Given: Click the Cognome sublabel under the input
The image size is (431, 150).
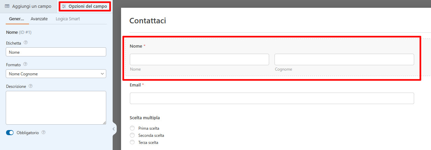Looking at the screenshot, I should click(283, 69).
